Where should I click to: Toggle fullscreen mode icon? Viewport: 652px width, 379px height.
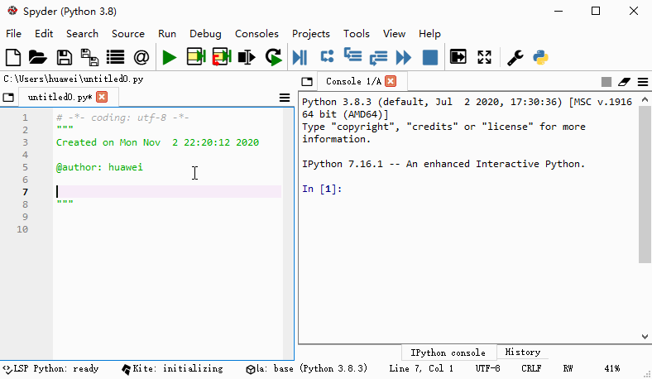click(484, 57)
